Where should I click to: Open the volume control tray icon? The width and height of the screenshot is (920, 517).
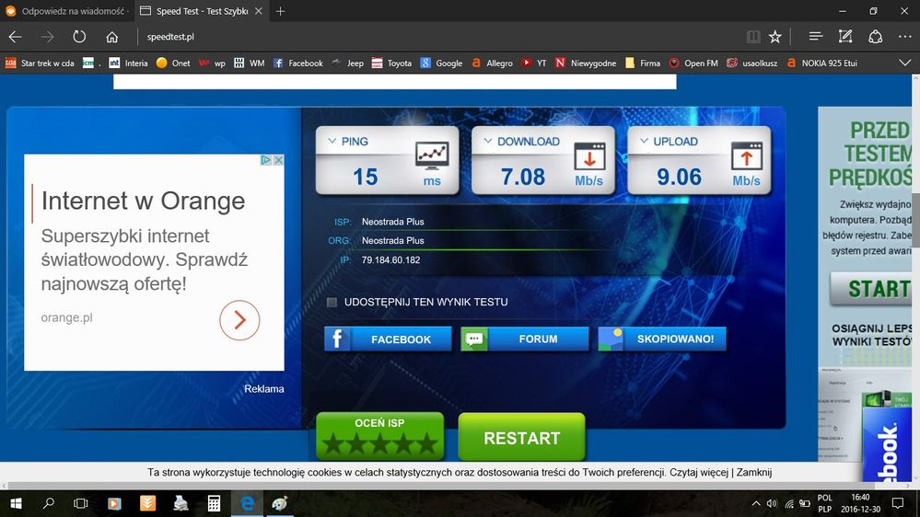(772, 503)
